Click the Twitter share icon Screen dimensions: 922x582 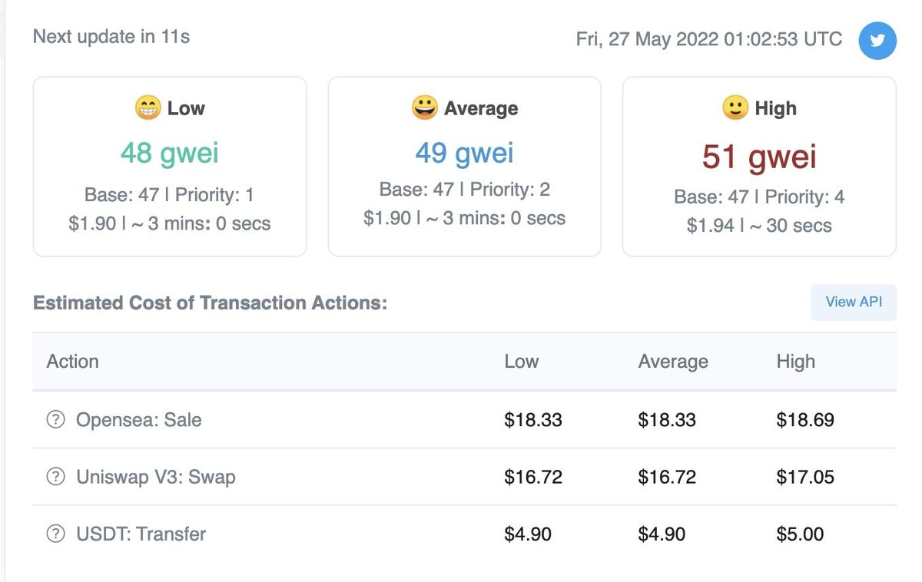coord(877,40)
